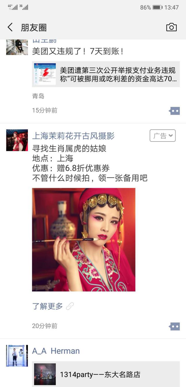Tap the comment bubble icon beside 15分钟前
186x387 pixels.
tap(174, 111)
